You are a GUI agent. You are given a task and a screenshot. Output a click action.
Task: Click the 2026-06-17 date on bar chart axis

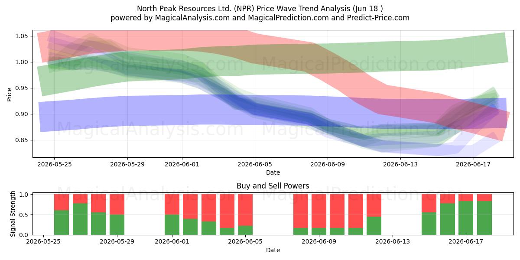pos(466,242)
